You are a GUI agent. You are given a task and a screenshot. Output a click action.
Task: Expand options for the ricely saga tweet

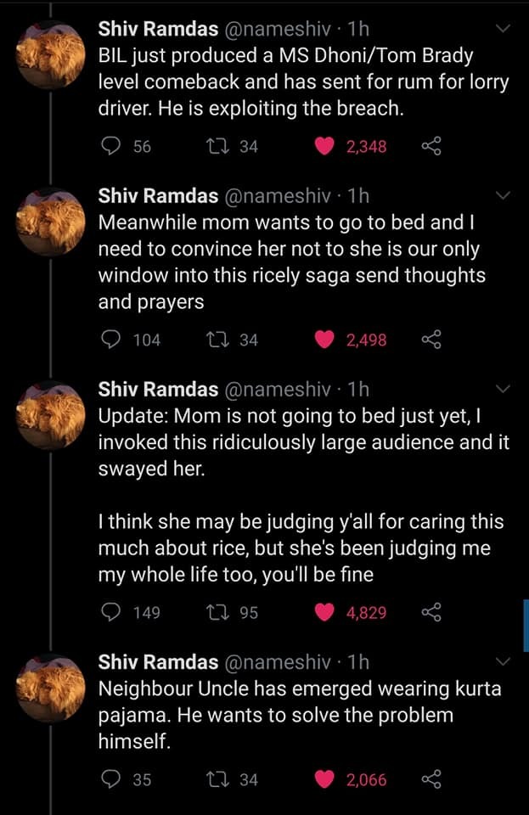coord(504,196)
